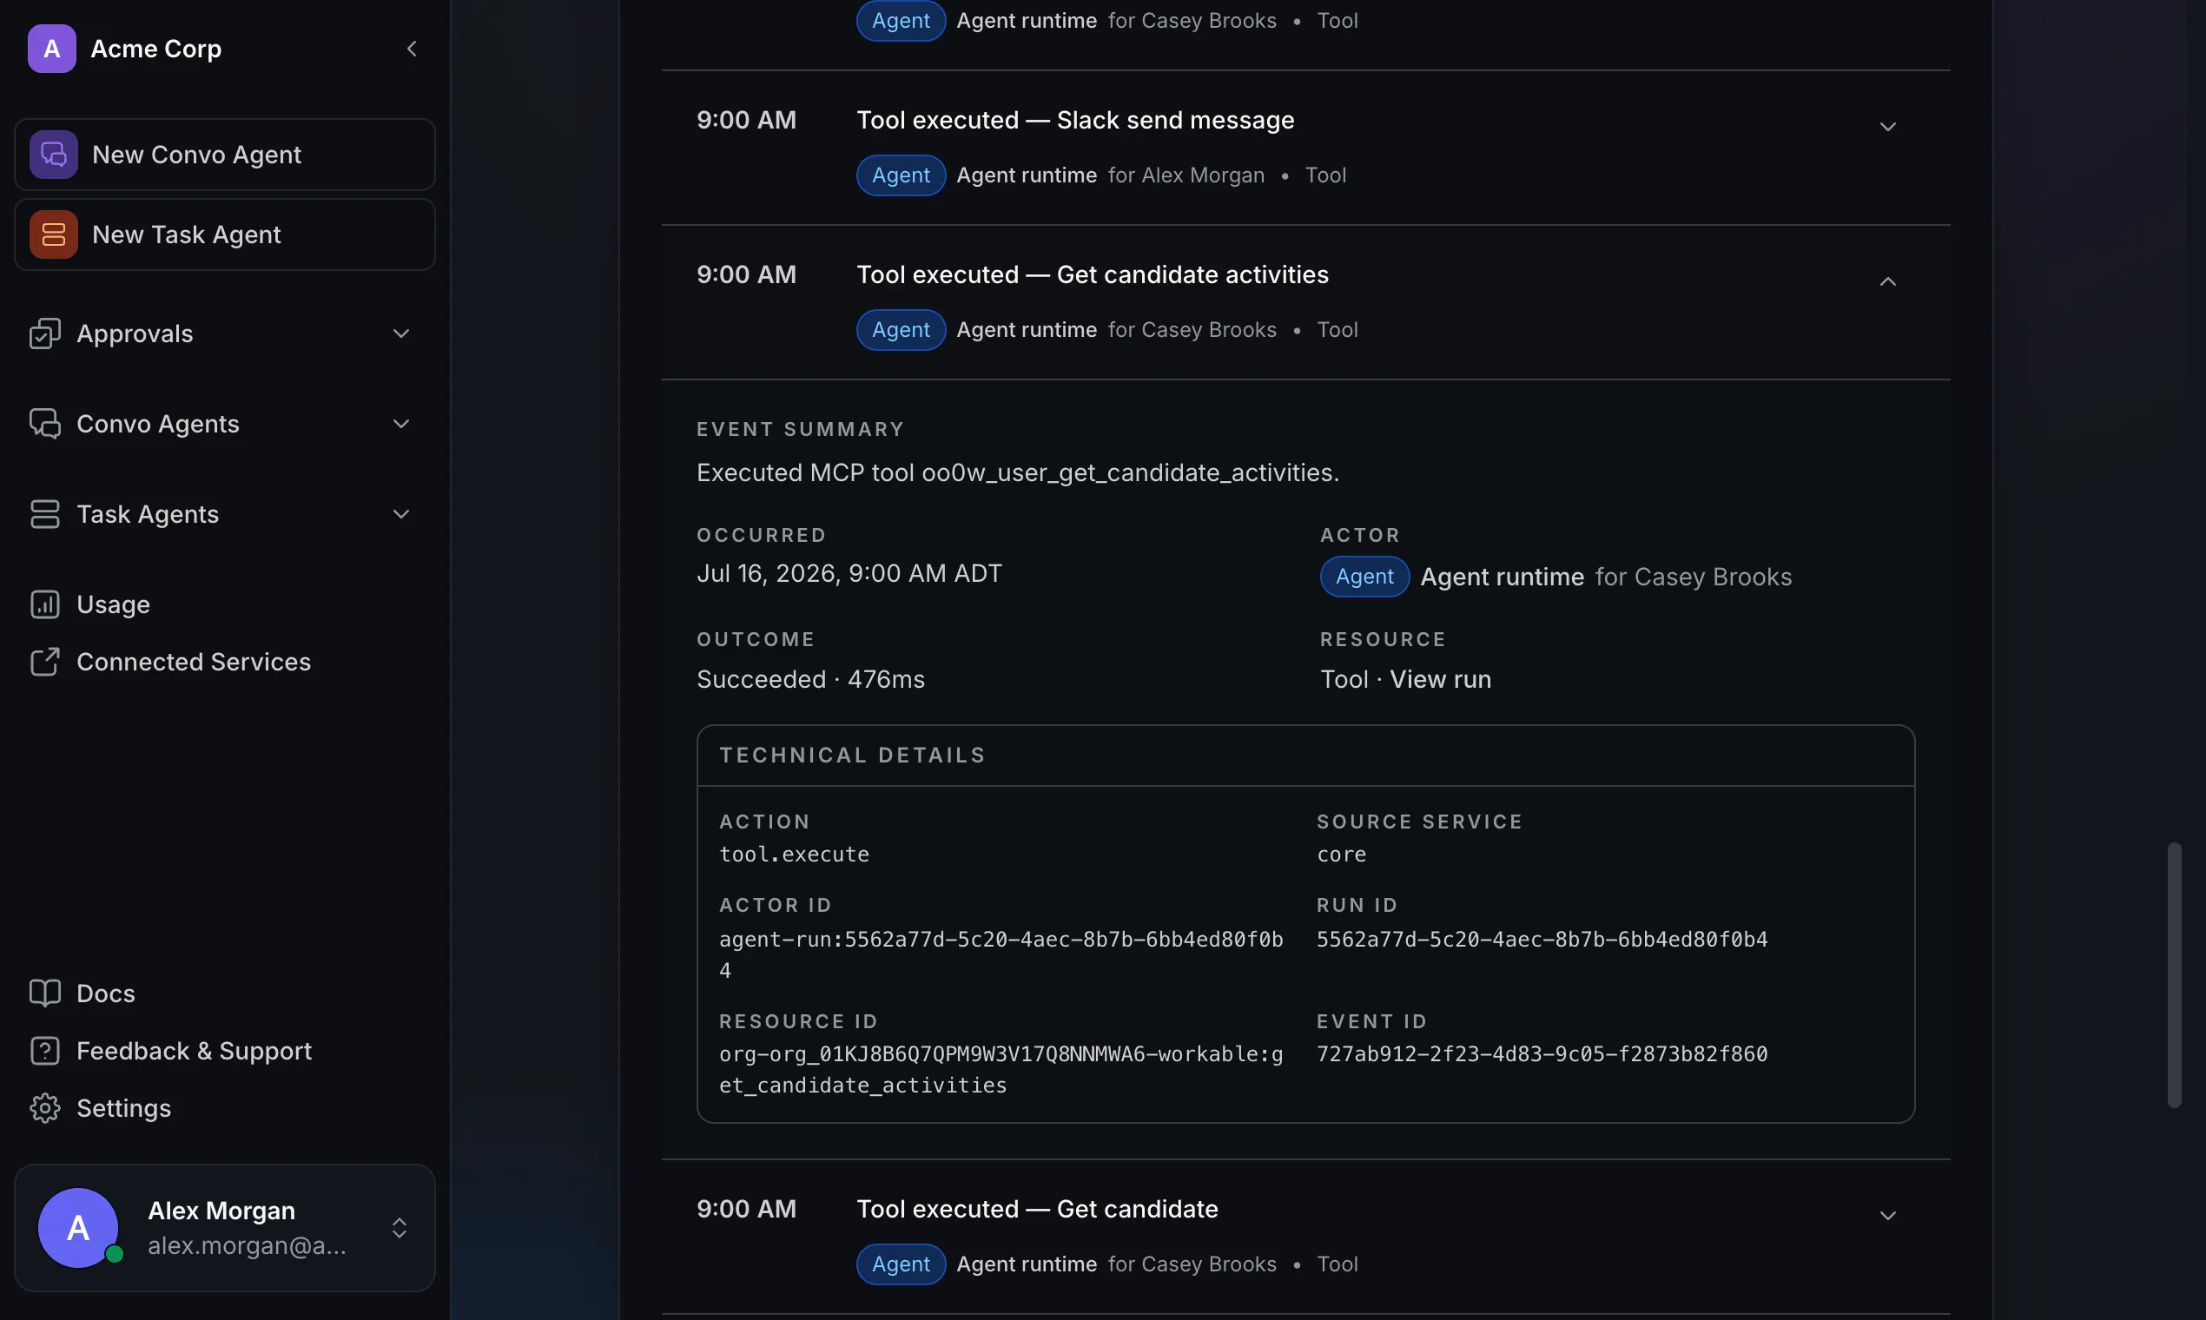Open Feedback & Support
2206x1320 pixels.
click(x=194, y=1052)
